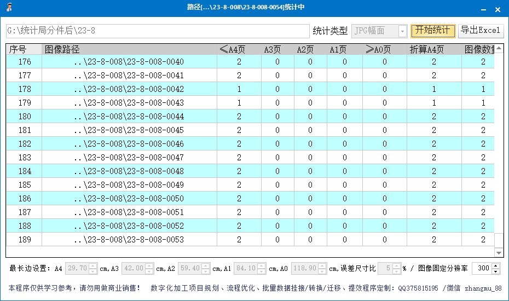Select row 178 ending in 008-0042
The image size is (509, 301).
[129, 89]
